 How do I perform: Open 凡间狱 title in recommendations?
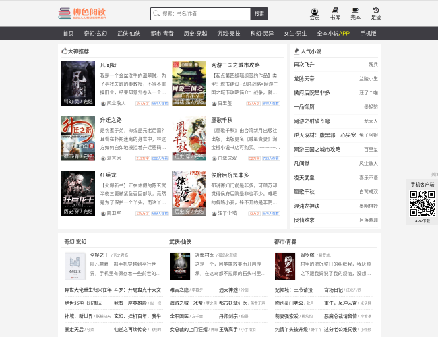tap(108, 65)
